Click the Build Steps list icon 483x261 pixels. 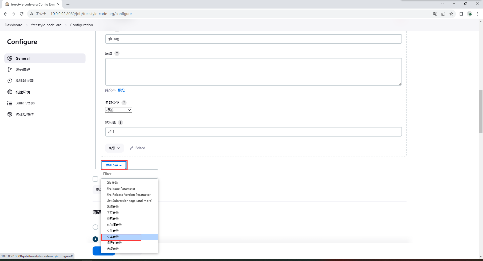point(10,103)
